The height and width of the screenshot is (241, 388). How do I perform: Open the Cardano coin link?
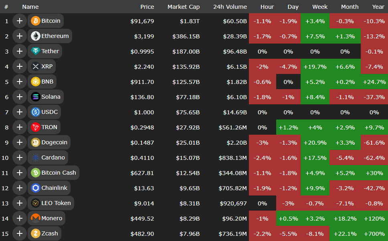53,157
